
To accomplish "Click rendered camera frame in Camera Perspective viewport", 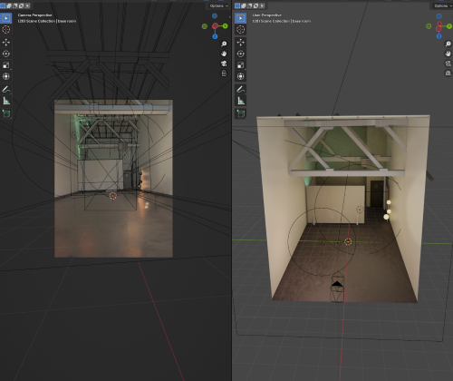I will click(113, 179).
